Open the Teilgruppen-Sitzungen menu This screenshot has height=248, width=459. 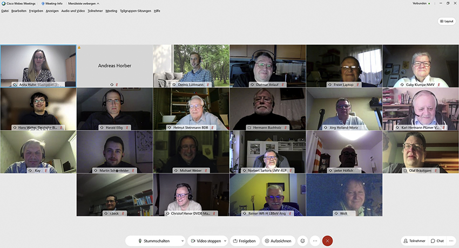click(x=136, y=11)
